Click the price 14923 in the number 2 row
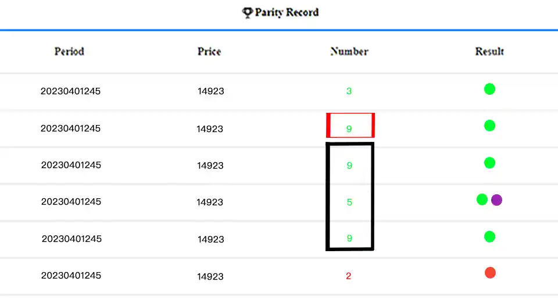558x300 pixels. (x=210, y=276)
